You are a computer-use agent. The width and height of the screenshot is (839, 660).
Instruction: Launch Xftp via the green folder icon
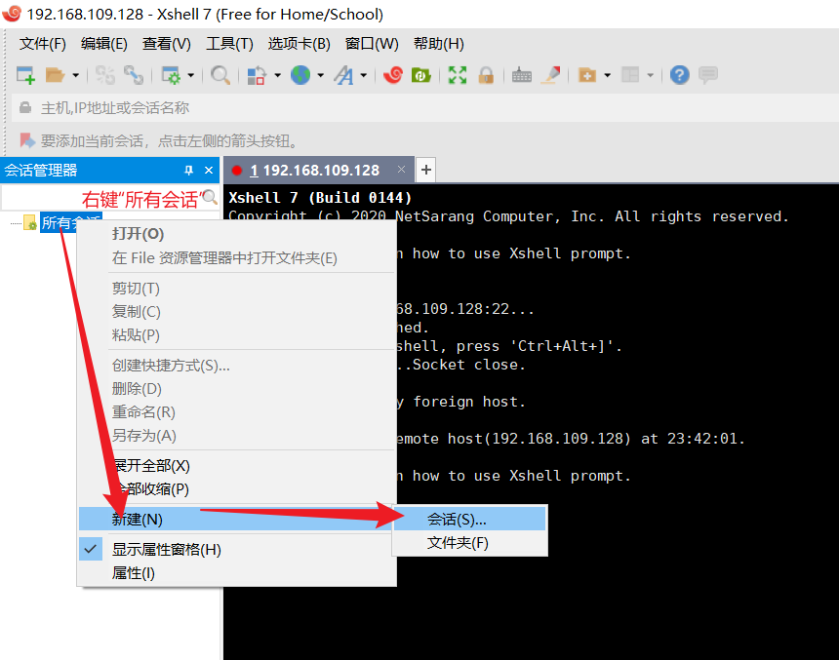[x=421, y=75]
